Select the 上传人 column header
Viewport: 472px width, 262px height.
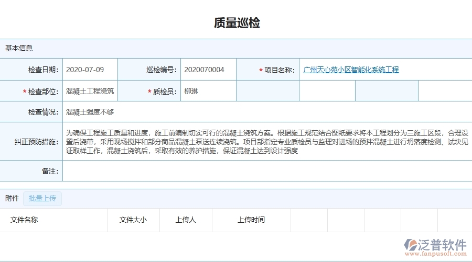186,220
